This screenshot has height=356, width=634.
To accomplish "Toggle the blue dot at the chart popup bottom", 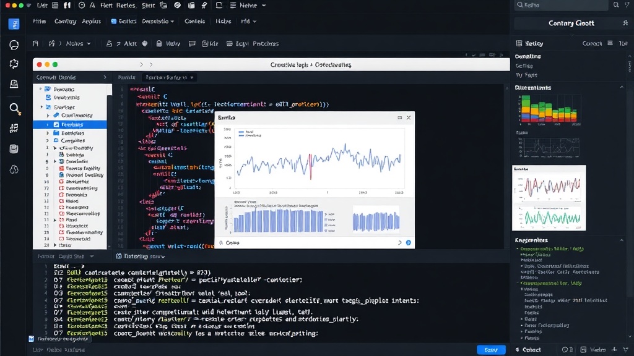I will coord(409,242).
